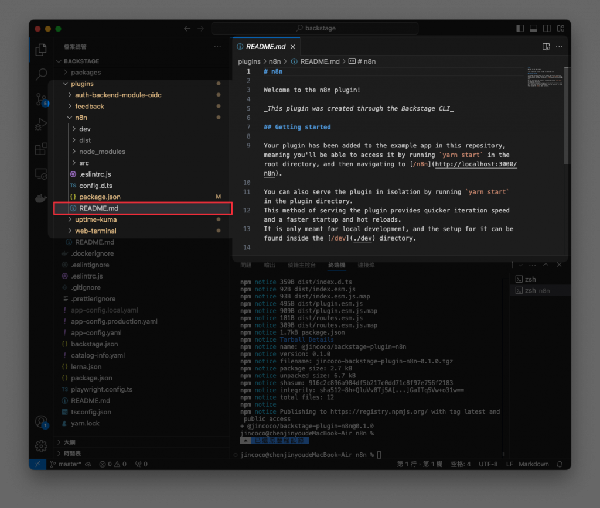Switch to the 偵錯主控台 panel tab
The height and width of the screenshot is (508, 600).
(x=302, y=265)
